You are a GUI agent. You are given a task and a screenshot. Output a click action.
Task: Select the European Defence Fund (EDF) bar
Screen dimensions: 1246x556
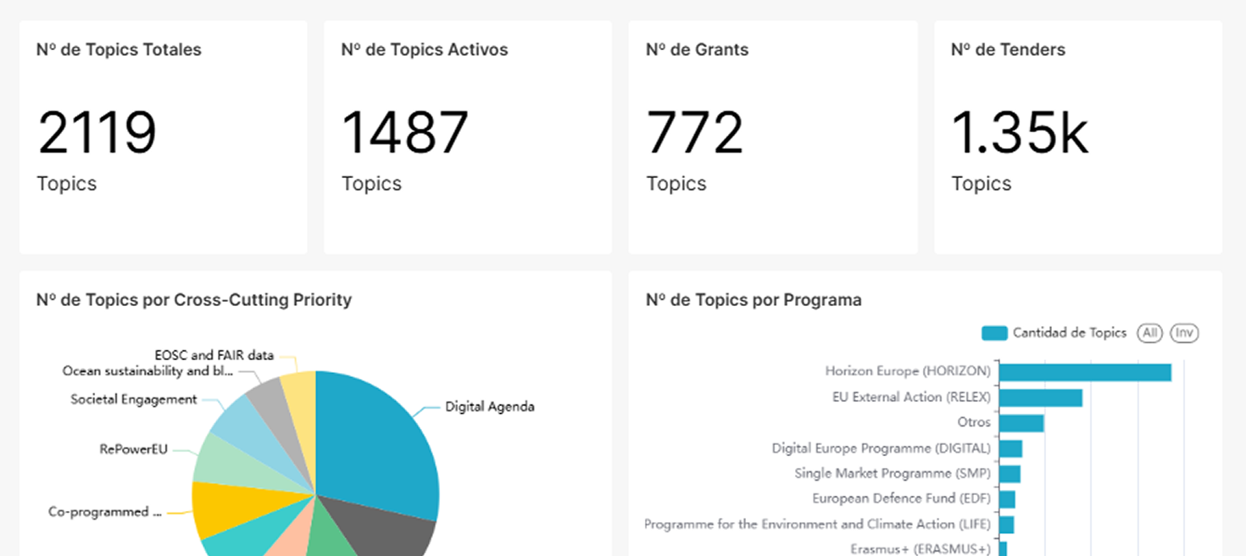(1007, 499)
